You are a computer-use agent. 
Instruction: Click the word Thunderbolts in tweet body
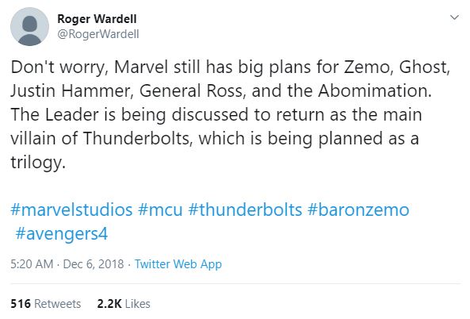coord(137,139)
